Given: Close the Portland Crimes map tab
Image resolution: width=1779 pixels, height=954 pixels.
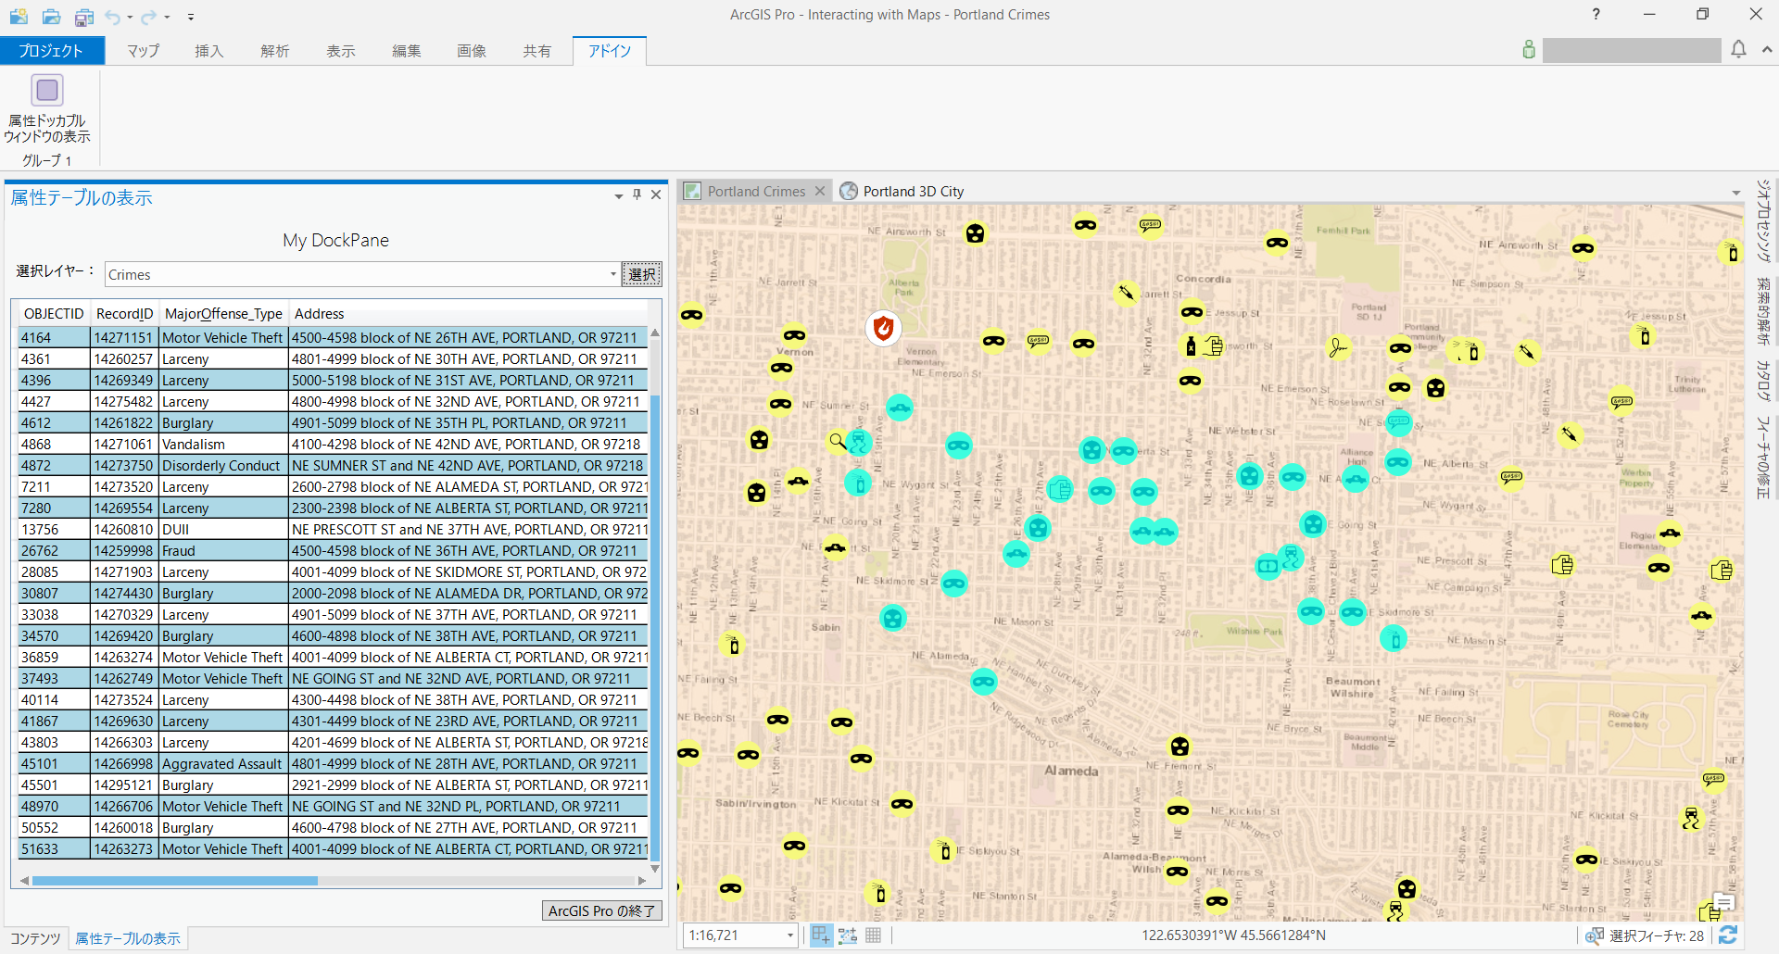Looking at the screenshot, I should [820, 191].
